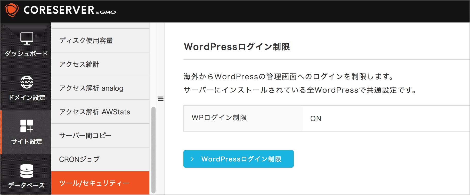The image size is (470, 195).
Task: Open the ダッシュボード monitor icon
Action: (27, 38)
